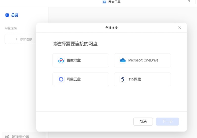Click the 网盘工具 window title
This screenshot has width=197, height=138.
point(114,2)
